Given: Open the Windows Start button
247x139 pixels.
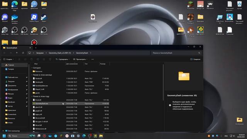Looking at the screenshot, I should (4, 136).
